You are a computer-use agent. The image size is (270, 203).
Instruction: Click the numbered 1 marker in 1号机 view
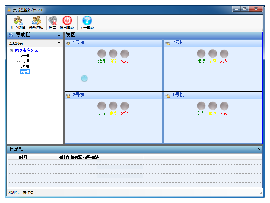(84, 78)
